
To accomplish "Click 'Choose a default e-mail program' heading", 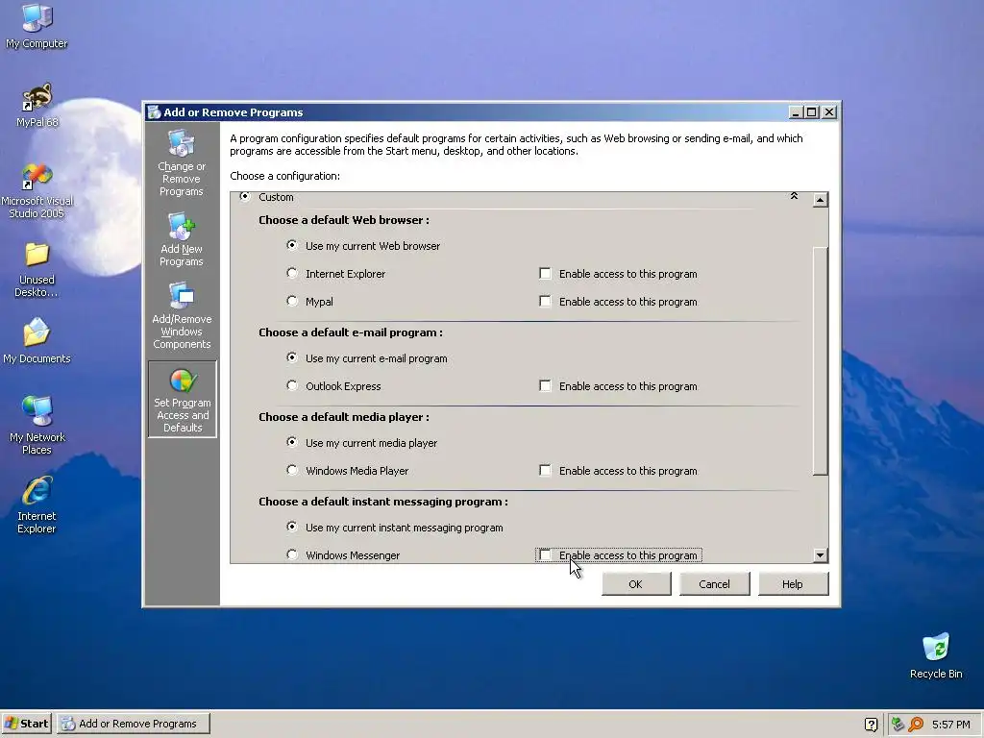I will (350, 332).
